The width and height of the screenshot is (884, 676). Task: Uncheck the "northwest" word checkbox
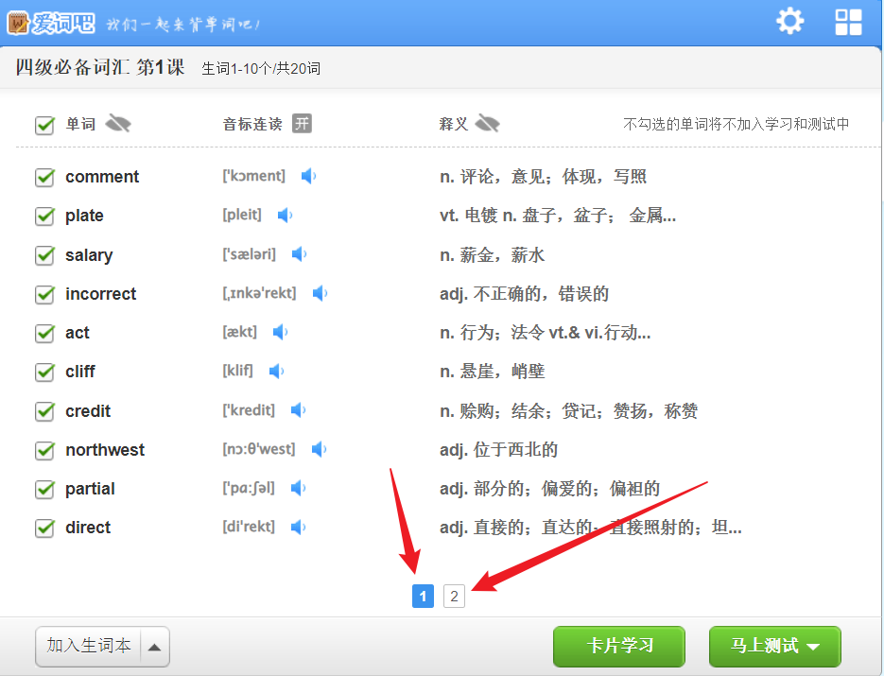coord(43,449)
